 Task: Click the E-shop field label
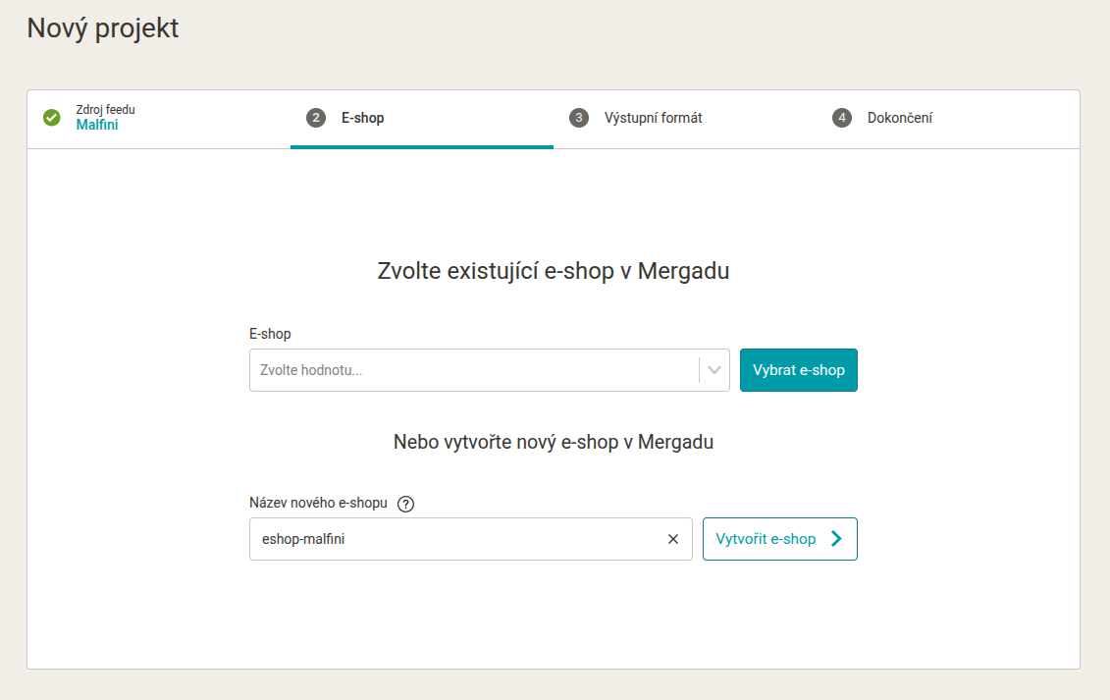[x=270, y=334]
